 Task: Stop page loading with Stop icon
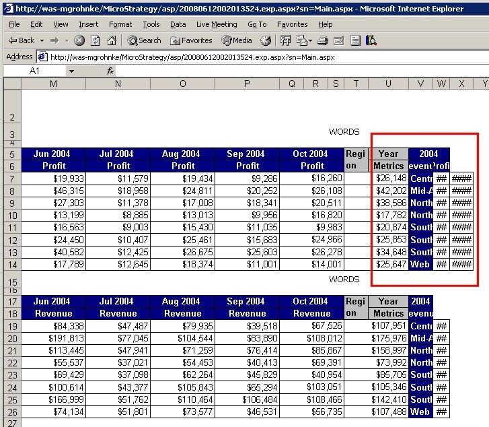(79, 40)
